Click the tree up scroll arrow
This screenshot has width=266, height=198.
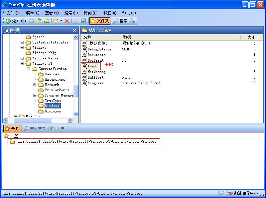76,37
